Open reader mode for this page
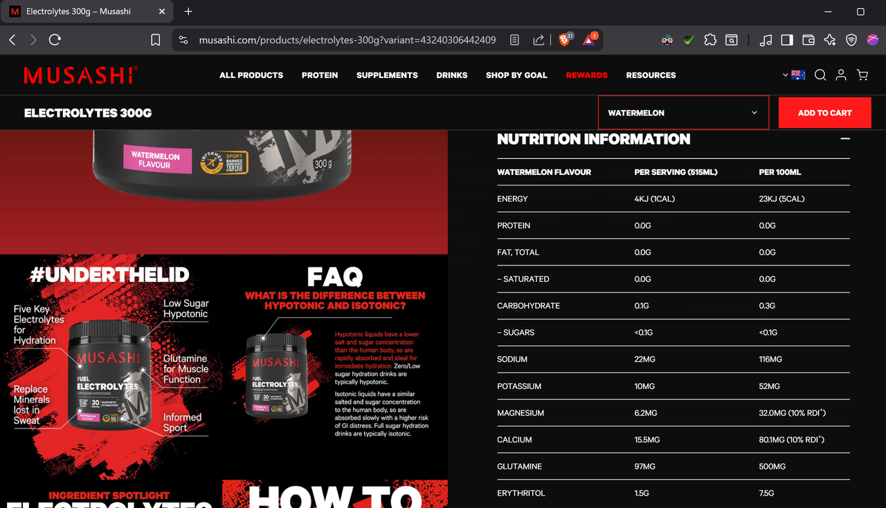 (x=514, y=40)
